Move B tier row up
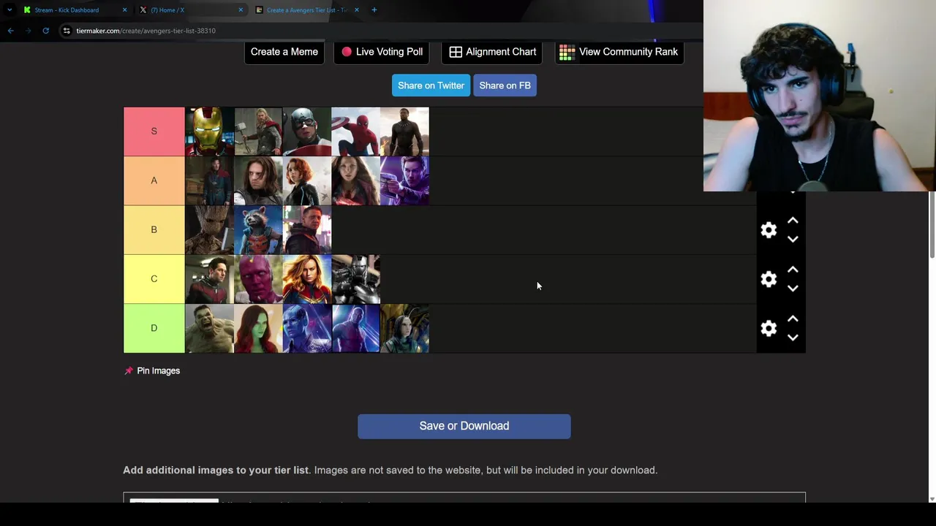936x526 pixels. point(793,221)
